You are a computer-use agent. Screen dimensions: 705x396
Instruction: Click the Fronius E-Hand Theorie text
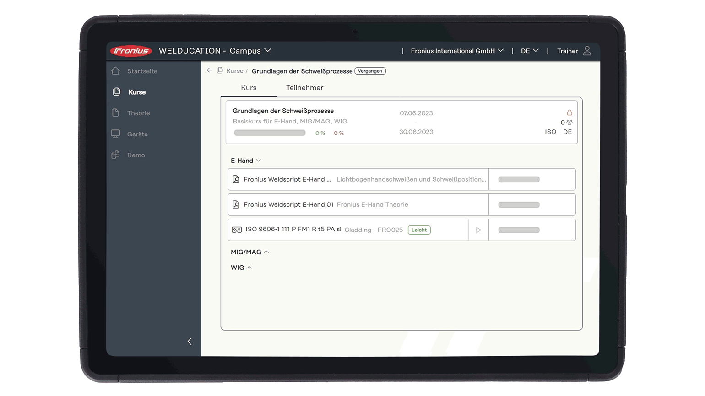tap(373, 204)
